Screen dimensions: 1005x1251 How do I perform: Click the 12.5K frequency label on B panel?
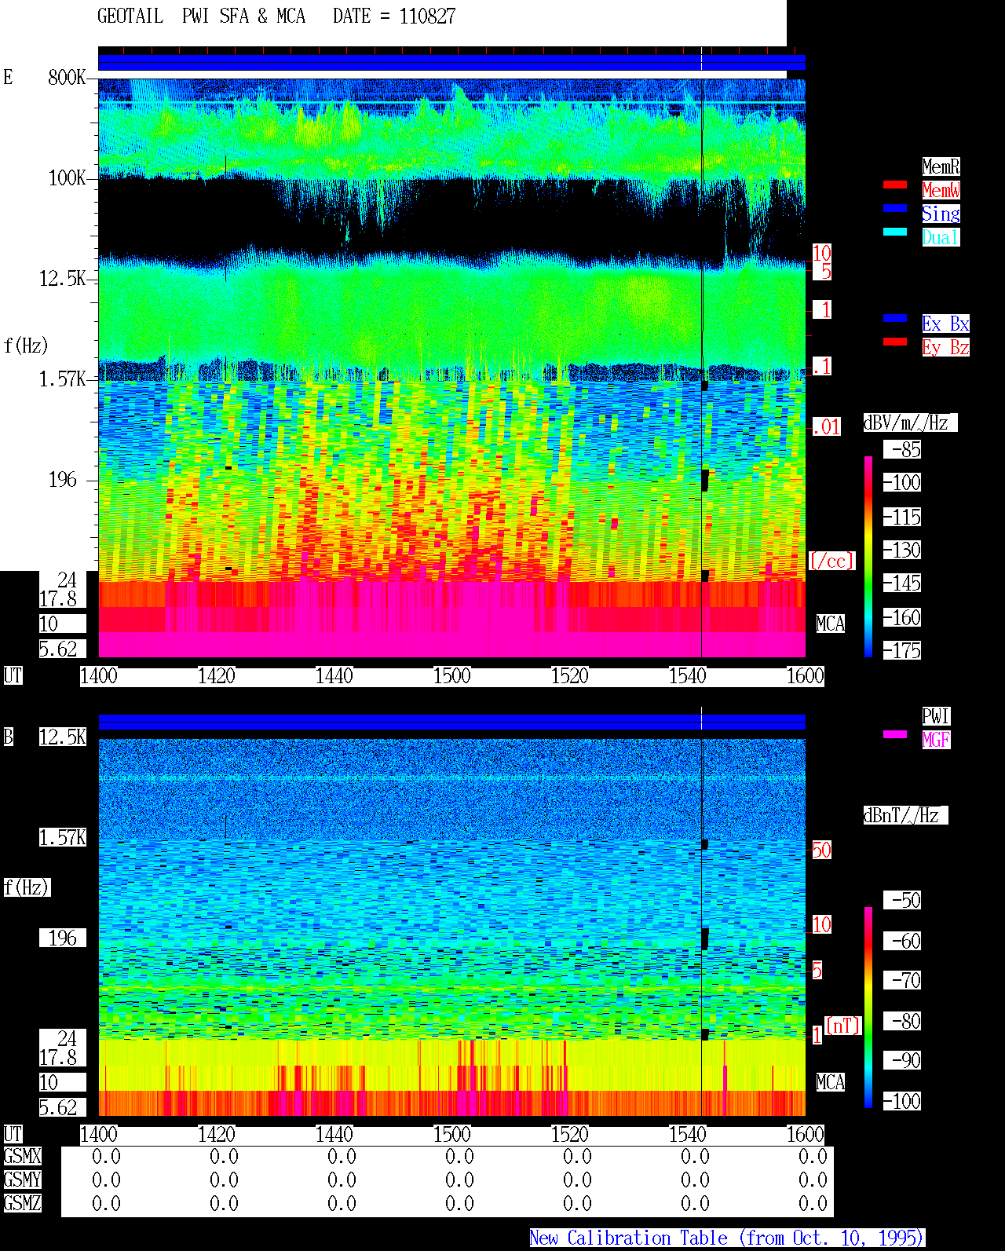[63, 737]
